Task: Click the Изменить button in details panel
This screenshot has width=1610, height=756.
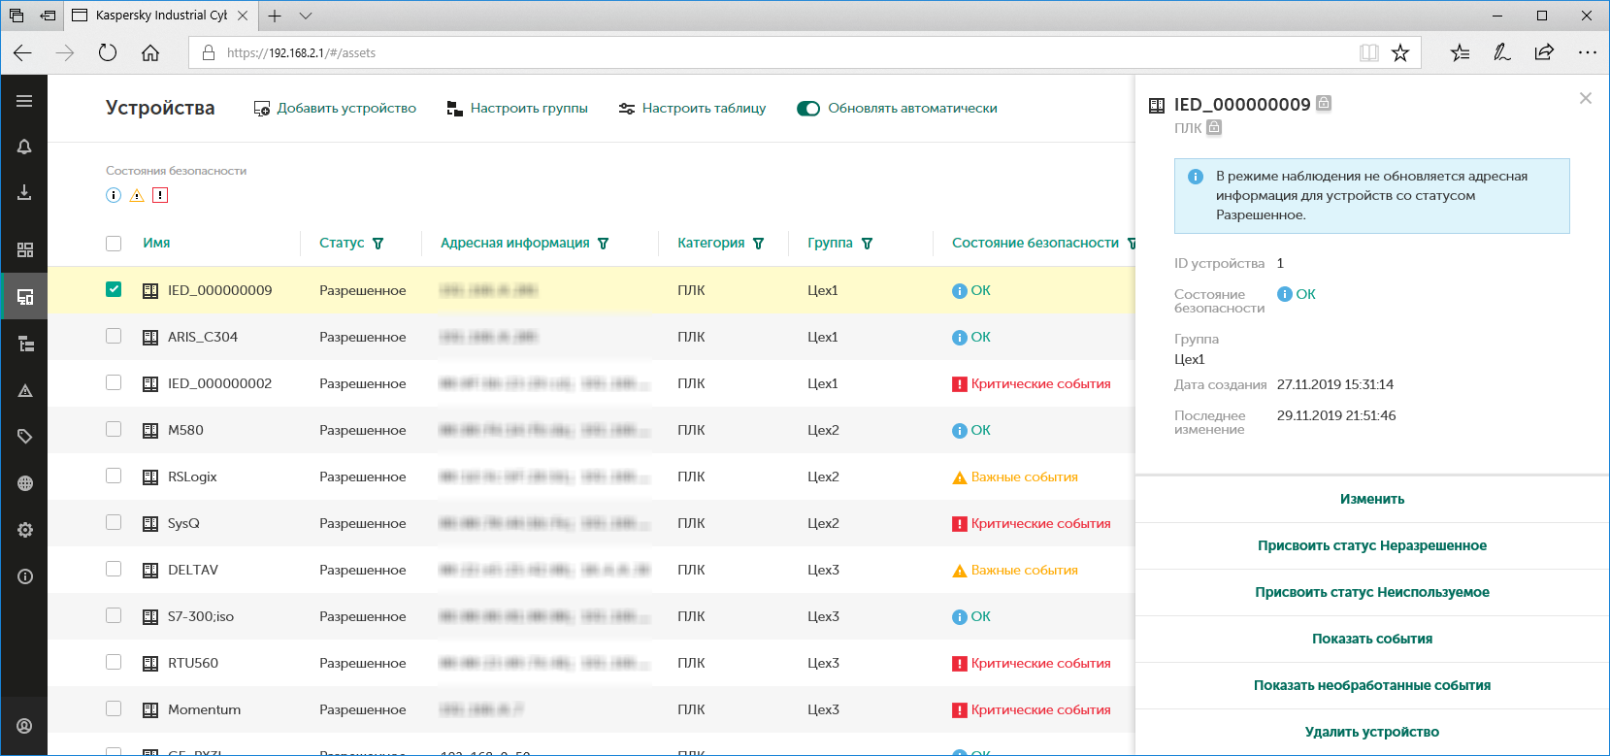Action: coord(1371,499)
